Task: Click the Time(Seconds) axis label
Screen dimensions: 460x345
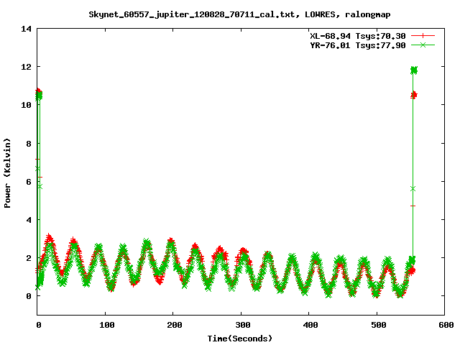Action: (240, 339)
